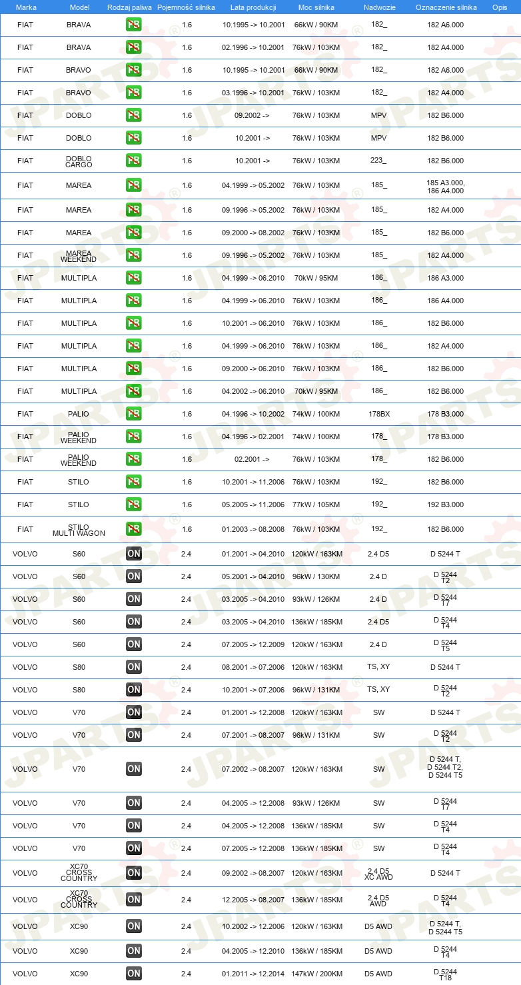
Task: Click power value 147kW / 200KM
Action: [x=317, y=974]
